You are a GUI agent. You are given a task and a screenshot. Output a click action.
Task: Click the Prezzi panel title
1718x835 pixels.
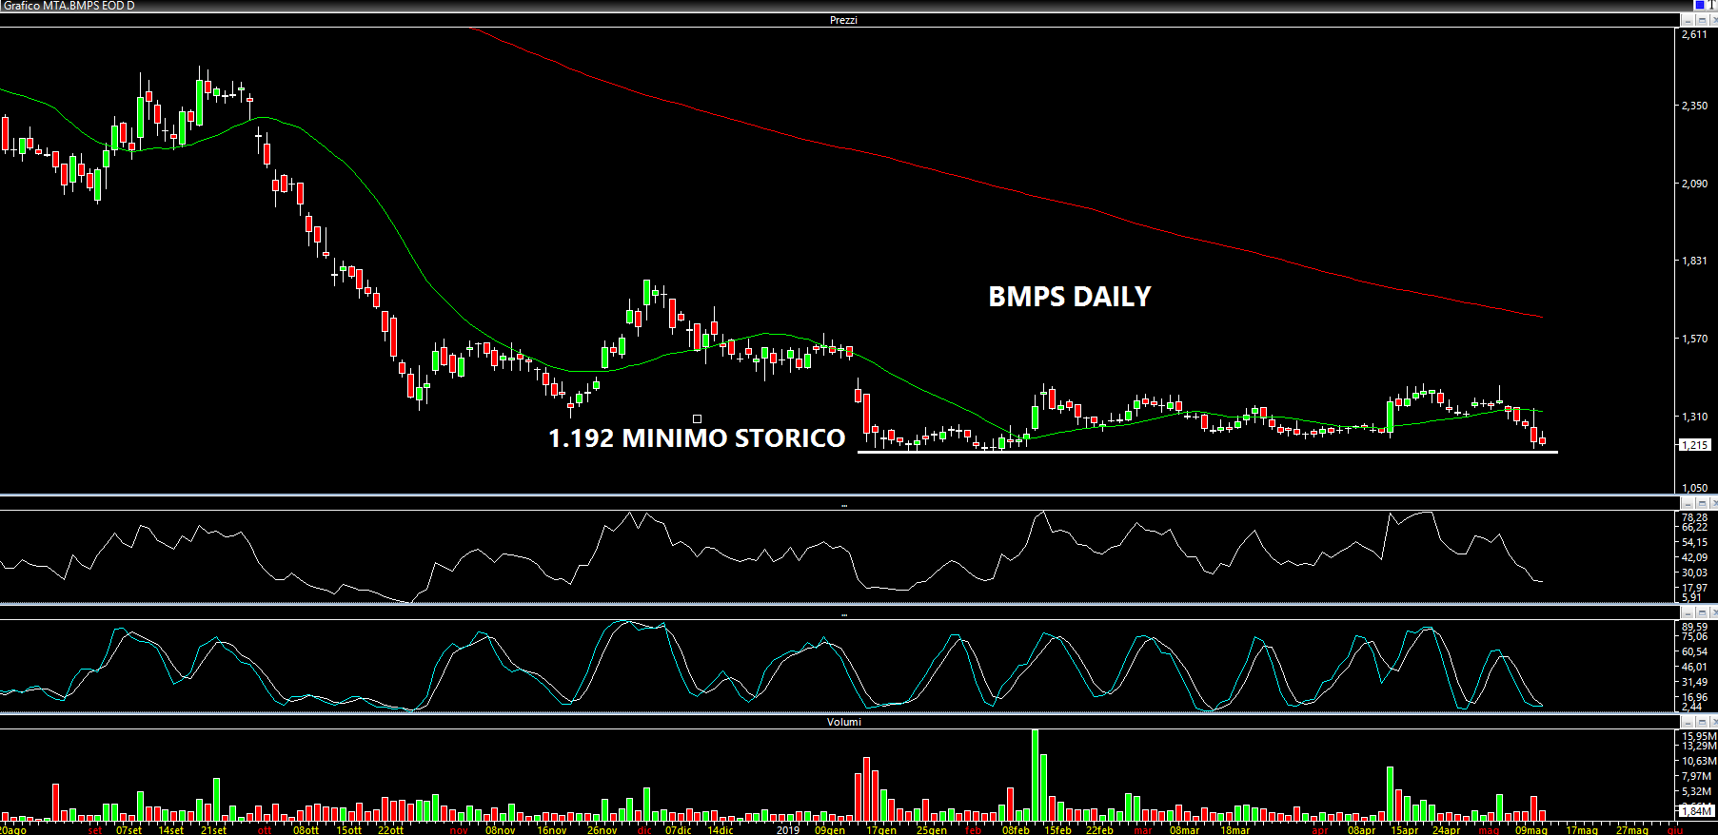[843, 20]
